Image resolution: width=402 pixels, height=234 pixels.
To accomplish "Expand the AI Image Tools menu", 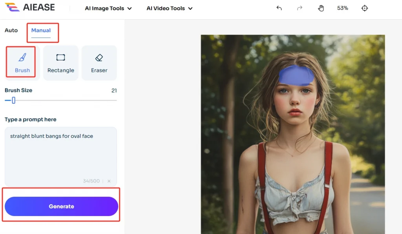I will click(108, 8).
